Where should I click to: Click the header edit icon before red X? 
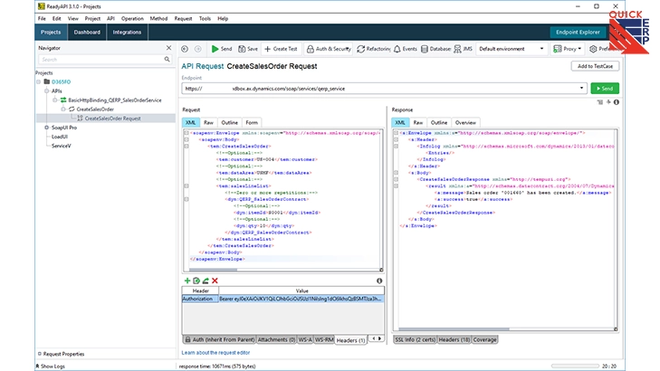(x=206, y=281)
